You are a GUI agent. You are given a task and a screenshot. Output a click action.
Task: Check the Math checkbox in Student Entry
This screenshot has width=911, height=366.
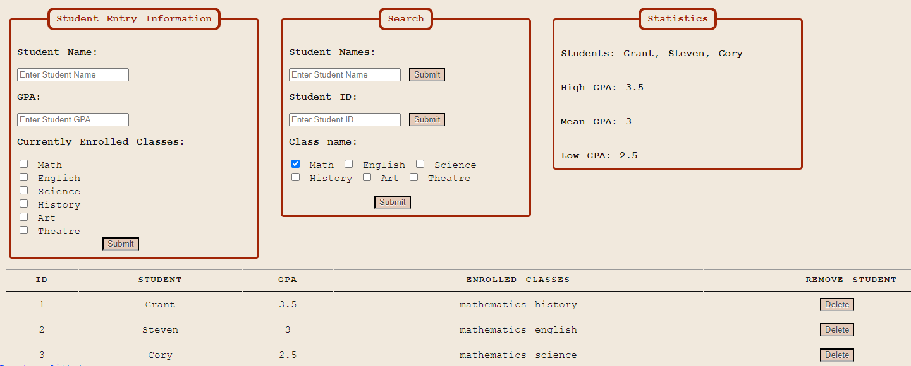coord(23,163)
